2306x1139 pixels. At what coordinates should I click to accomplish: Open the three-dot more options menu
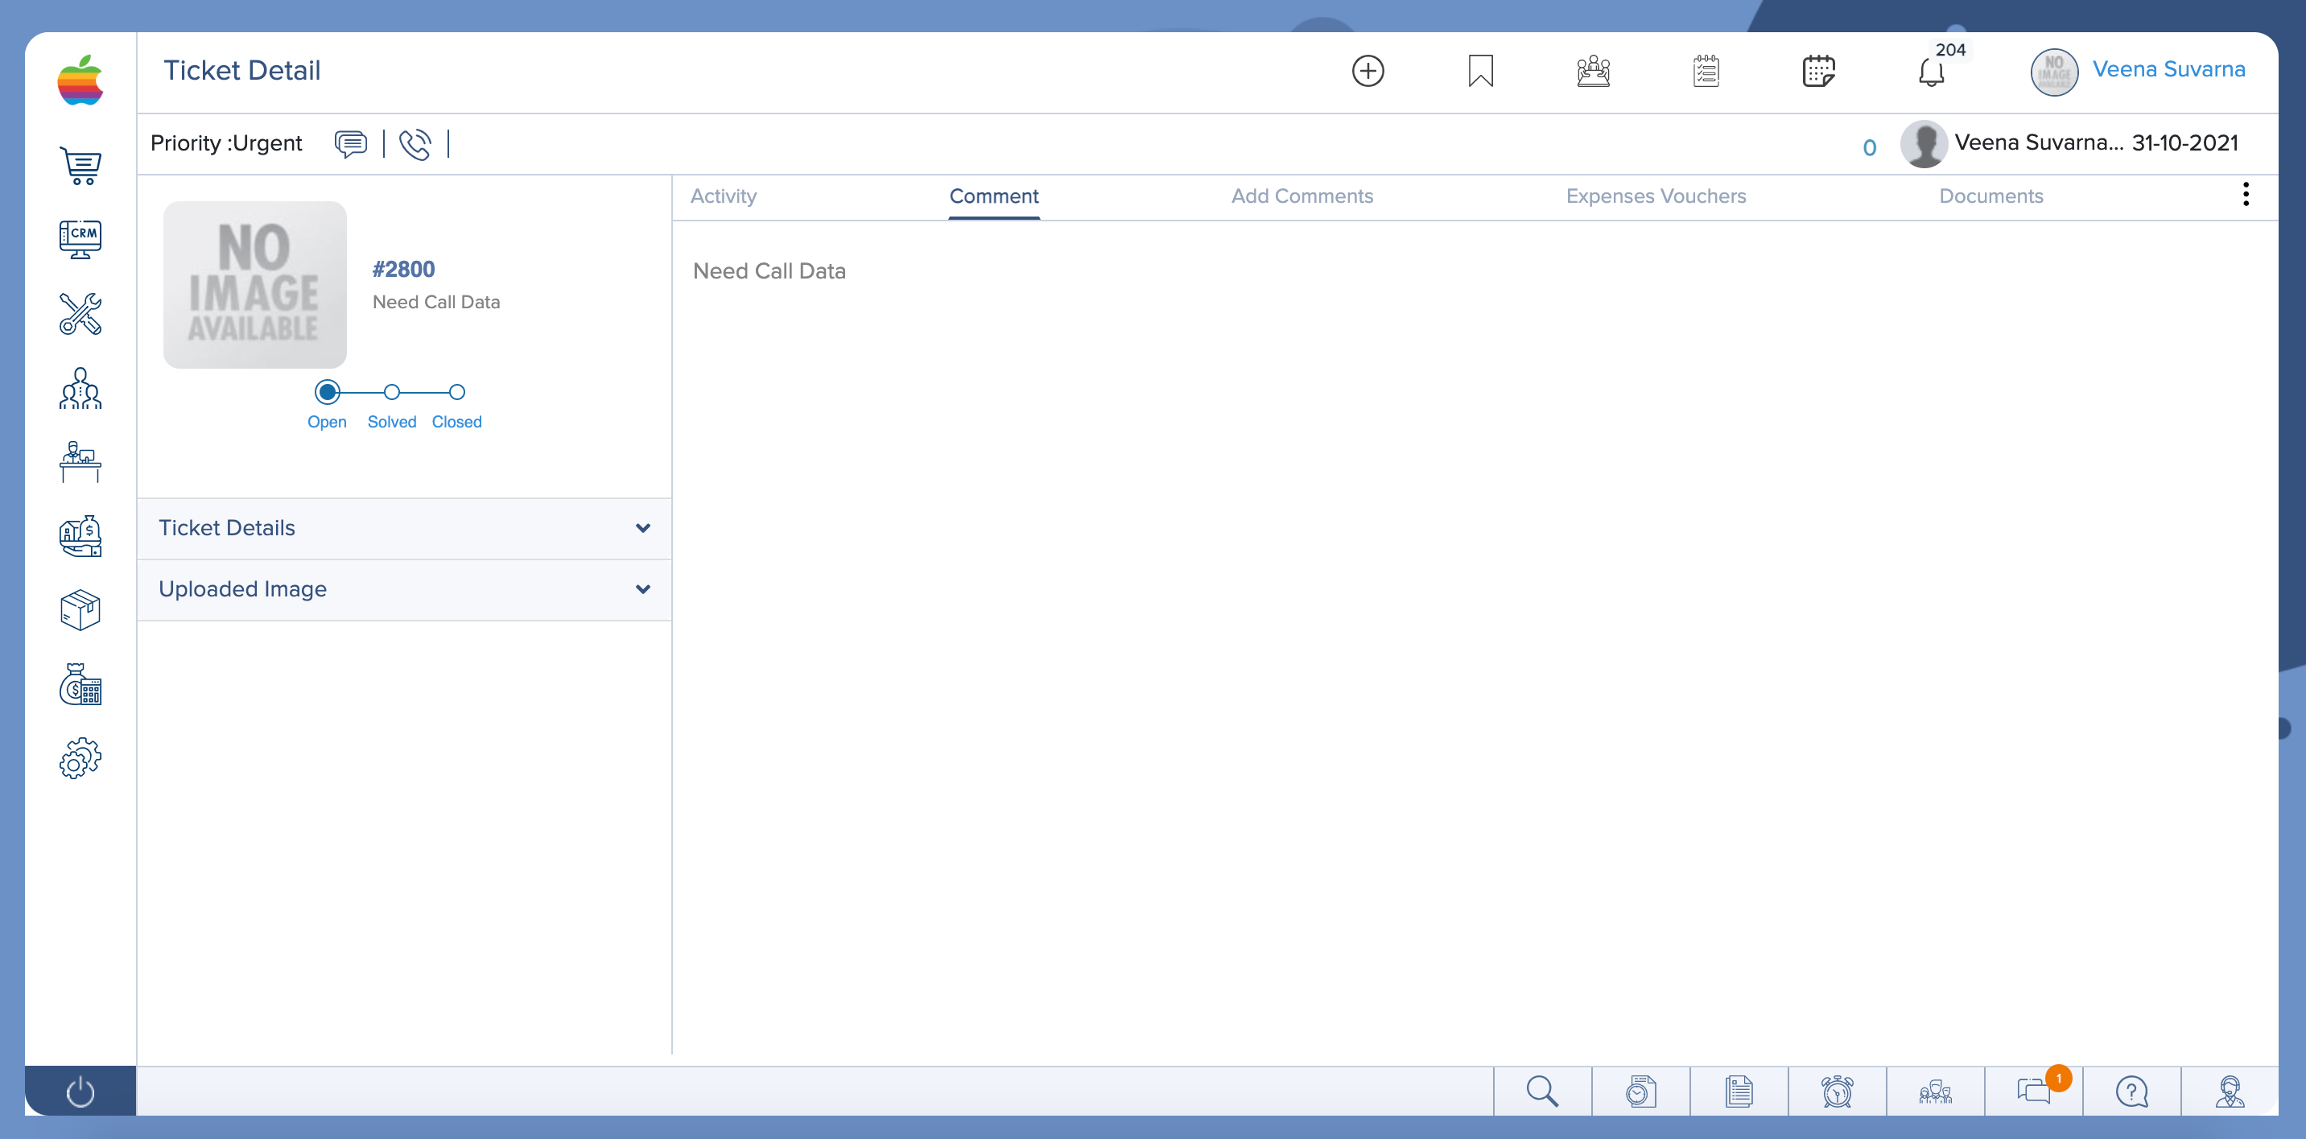click(2245, 194)
